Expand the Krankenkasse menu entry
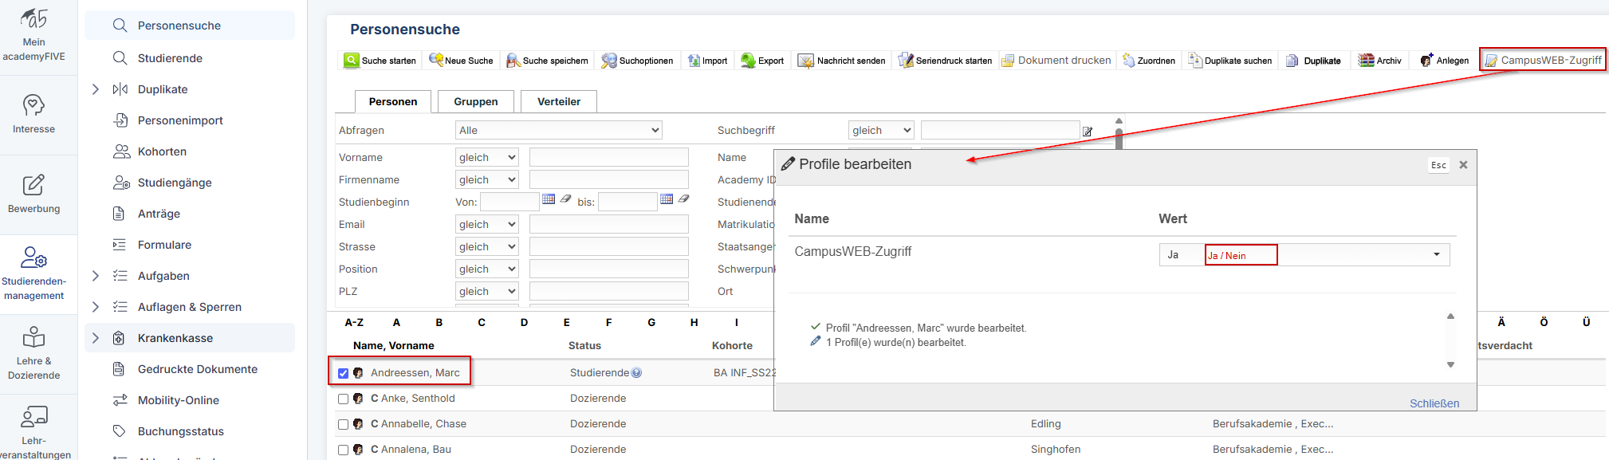 pos(96,338)
